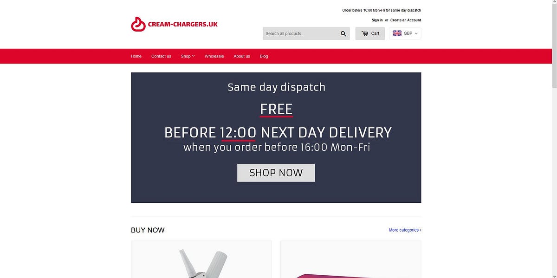This screenshot has height=278, width=557.
Task: Click the shopping cart icon
Action: [365, 33]
